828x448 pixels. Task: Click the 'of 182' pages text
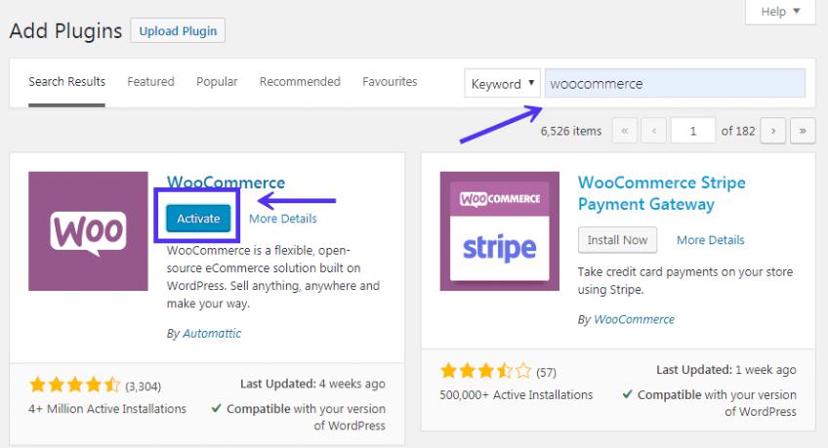click(738, 131)
